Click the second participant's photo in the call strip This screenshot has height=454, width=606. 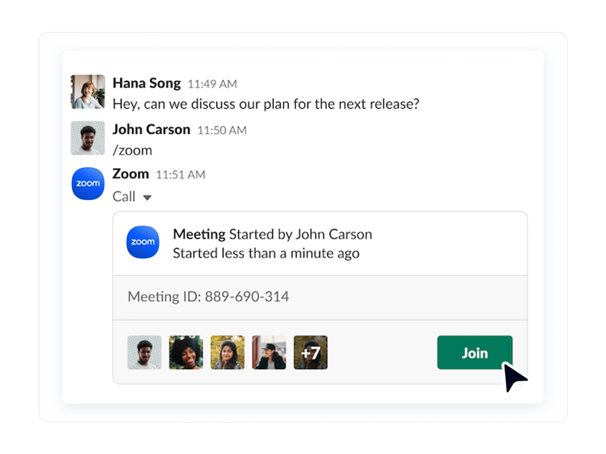186,352
